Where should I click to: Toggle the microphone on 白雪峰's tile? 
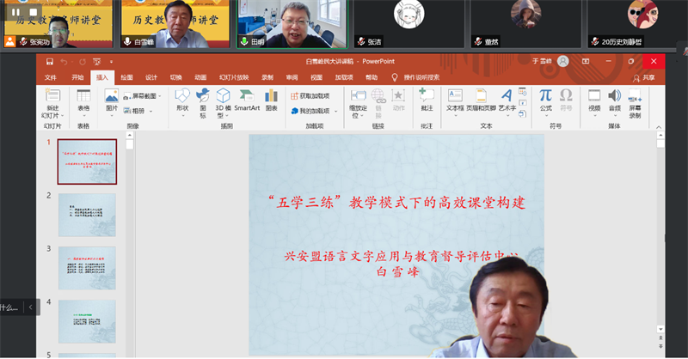click(127, 41)
